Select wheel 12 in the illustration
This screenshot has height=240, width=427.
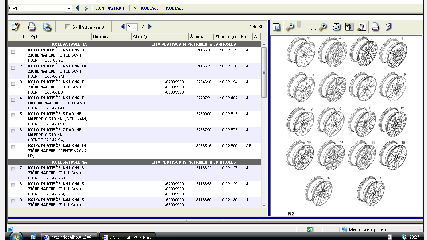coord(393,122)
